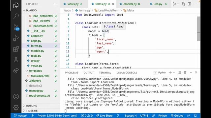Open the Explorer view in activity bar
The width and height of the screenshot is (211, 118).
[16, 5]
